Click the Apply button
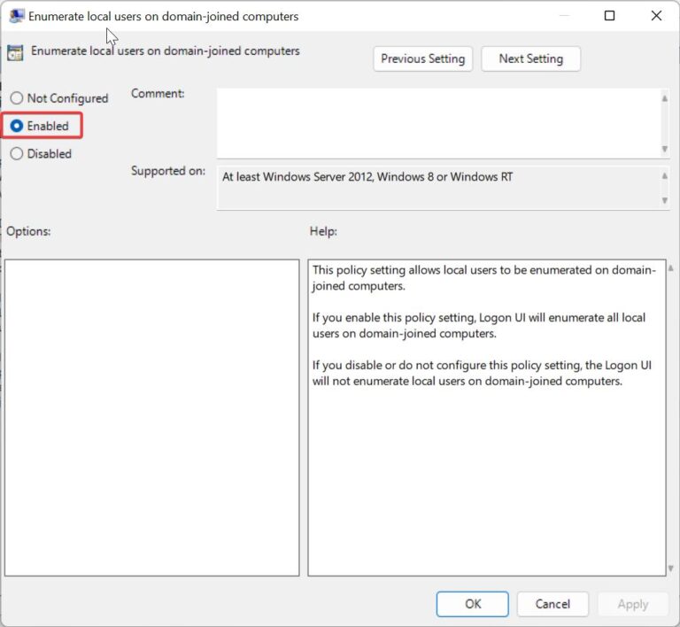 pyautogui.click(x=632, y=604)
